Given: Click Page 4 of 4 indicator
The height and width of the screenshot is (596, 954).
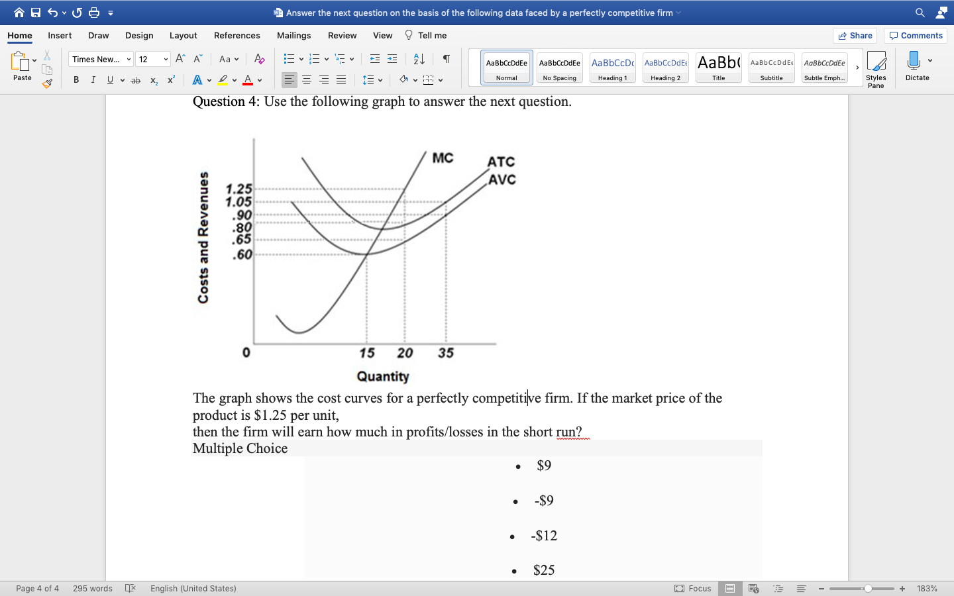Looking at the screenshot, I should coord(37,588).
